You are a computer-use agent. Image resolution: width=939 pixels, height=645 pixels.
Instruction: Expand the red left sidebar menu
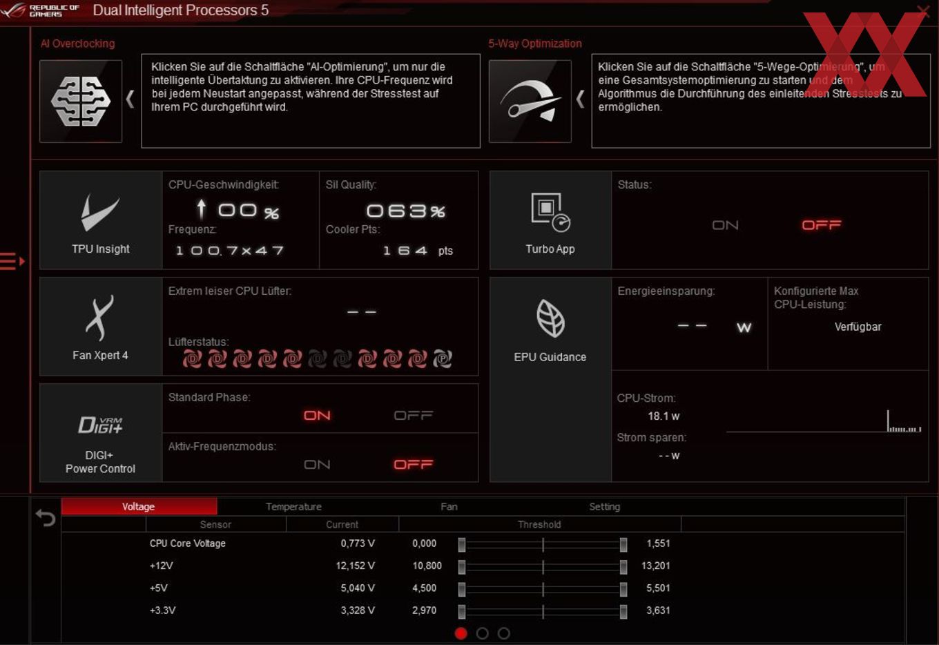click(12, 261)
